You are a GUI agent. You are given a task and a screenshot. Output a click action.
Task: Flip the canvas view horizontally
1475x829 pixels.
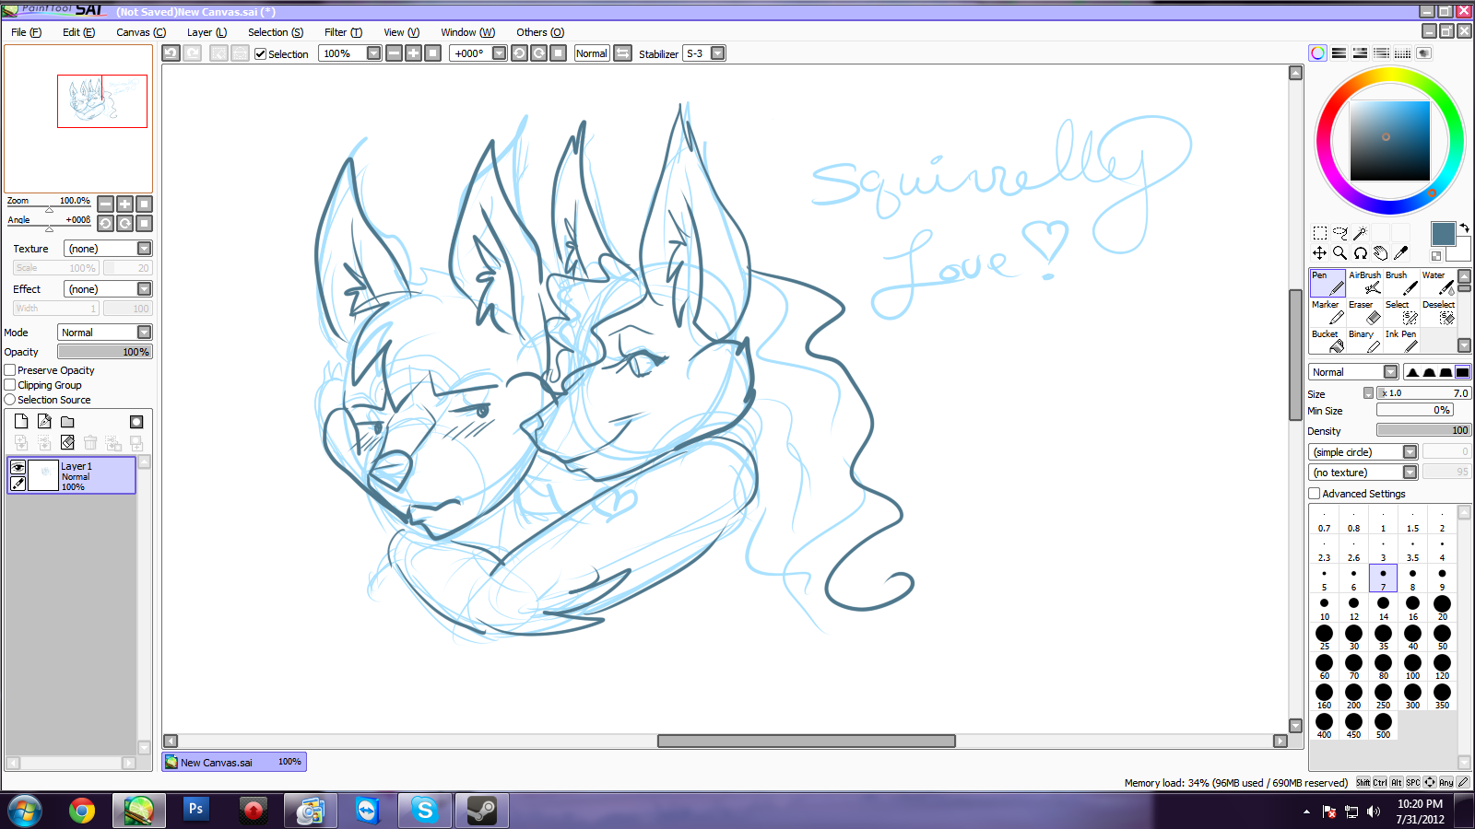622,53
